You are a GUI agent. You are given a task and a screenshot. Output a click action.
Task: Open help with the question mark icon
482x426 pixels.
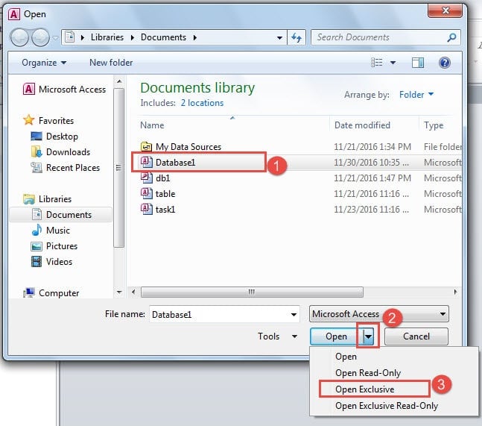pyautogui.click(x=445, y=63)
